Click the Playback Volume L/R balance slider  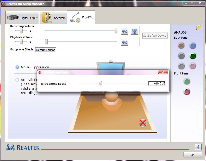tap(21, 42)
